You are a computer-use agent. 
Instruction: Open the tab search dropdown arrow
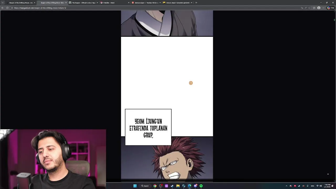pos(2,3)
